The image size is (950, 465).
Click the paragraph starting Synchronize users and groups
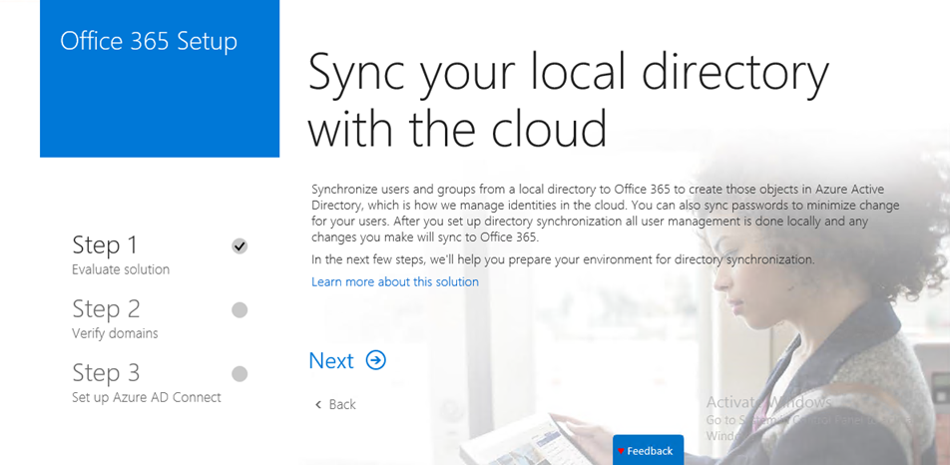(606, 213)
